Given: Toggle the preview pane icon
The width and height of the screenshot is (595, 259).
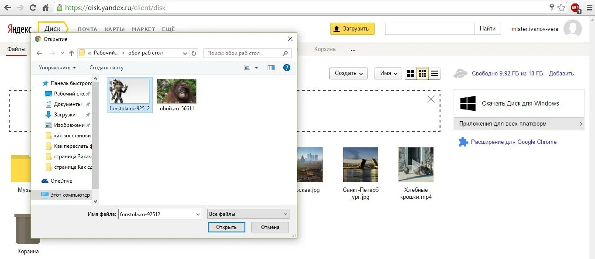Looking at the screenshot, I should 271,68.
